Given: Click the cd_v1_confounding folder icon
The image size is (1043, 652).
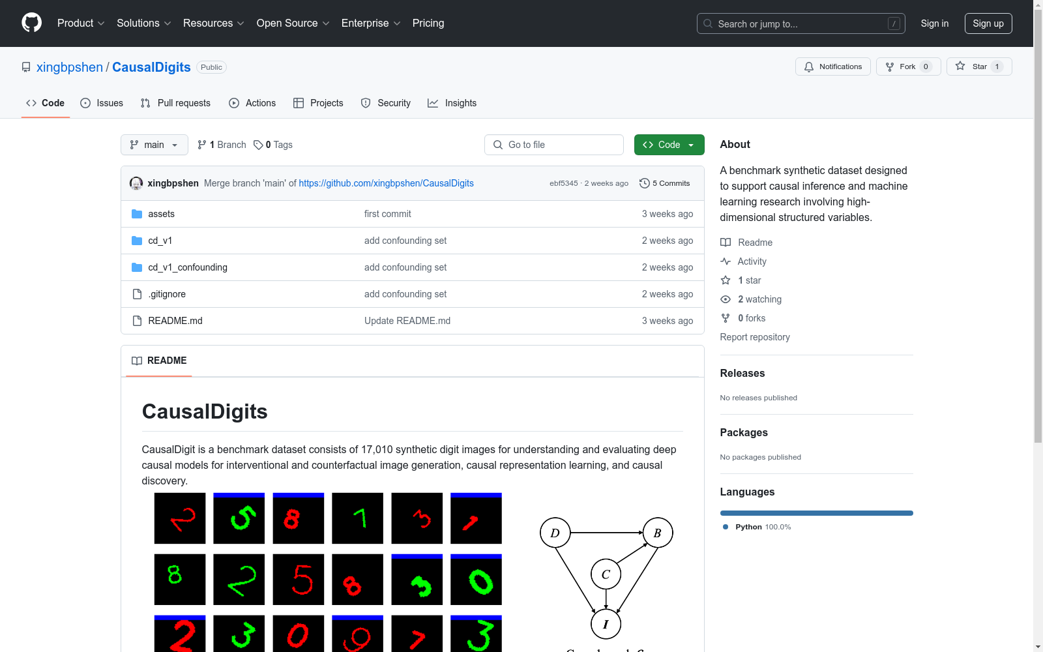Looking at the screenshot, I should (137, 267).
